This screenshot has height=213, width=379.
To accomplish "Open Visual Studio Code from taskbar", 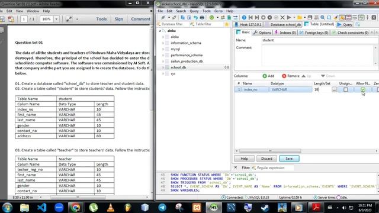I will pos(41,208).
